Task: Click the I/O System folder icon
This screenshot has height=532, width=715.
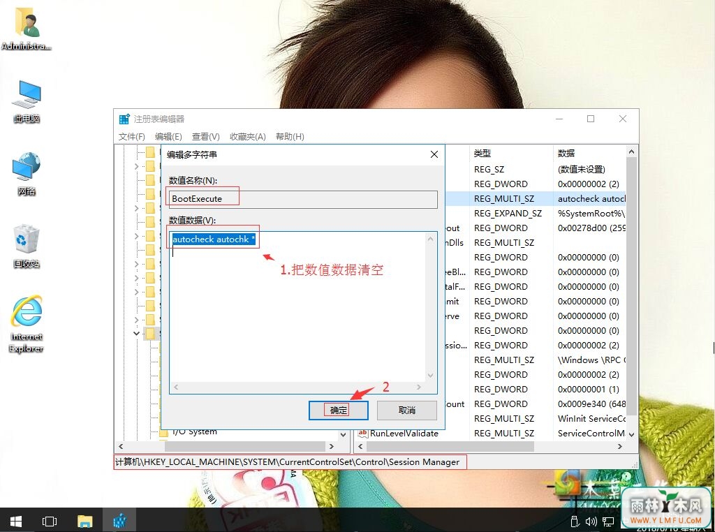Action: point(163,432)
